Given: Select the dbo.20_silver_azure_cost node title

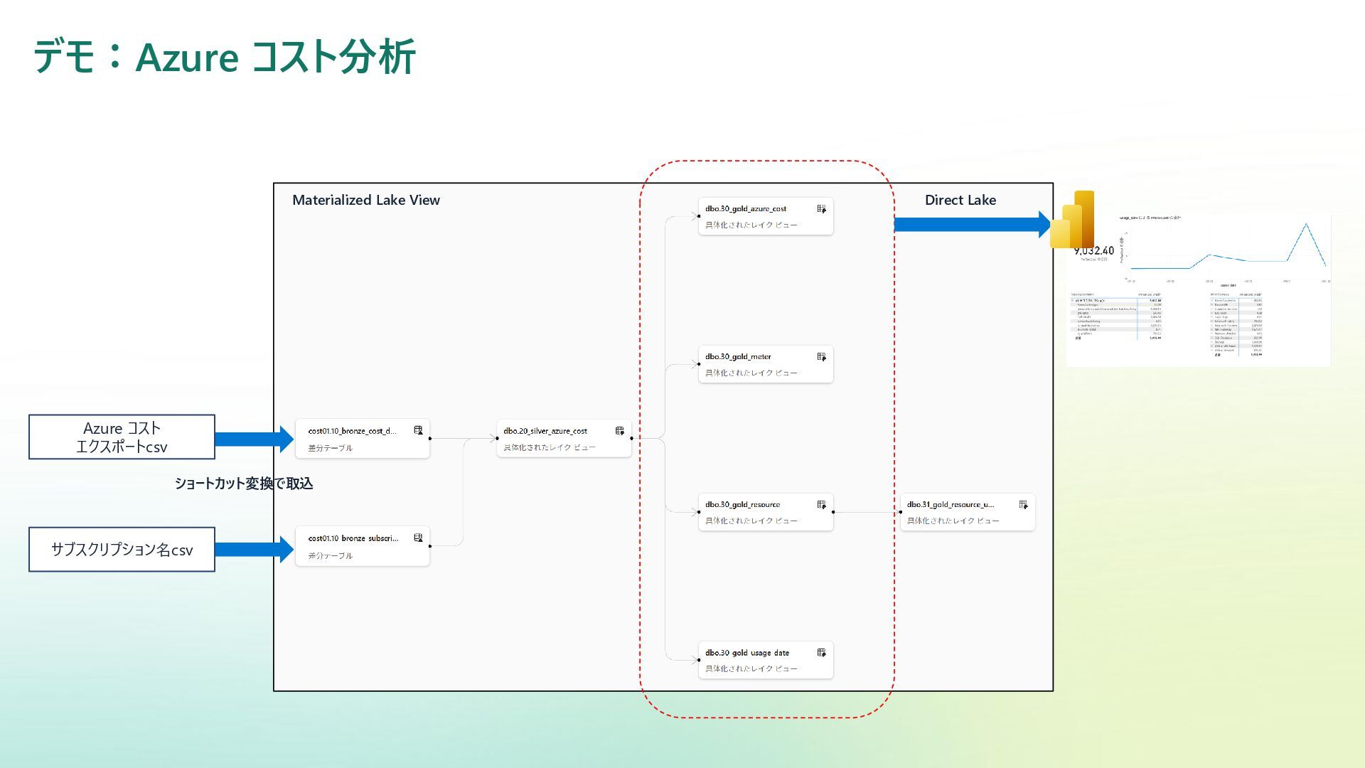Looking at the screenshot, I should pyautogui.click(x=545, y=431).
